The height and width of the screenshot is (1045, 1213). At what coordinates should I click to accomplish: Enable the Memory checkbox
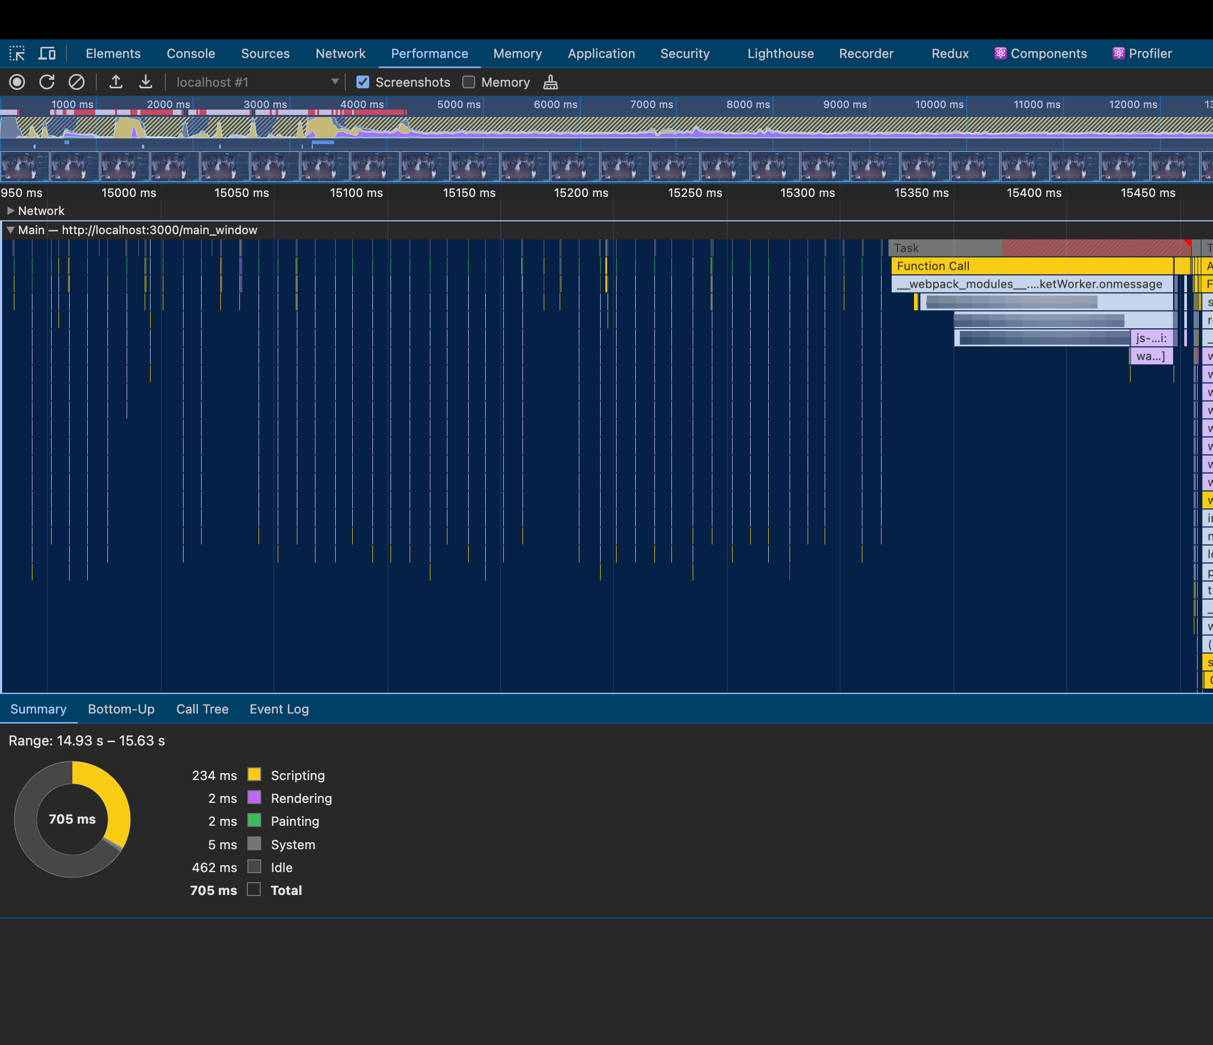(468, 82)
